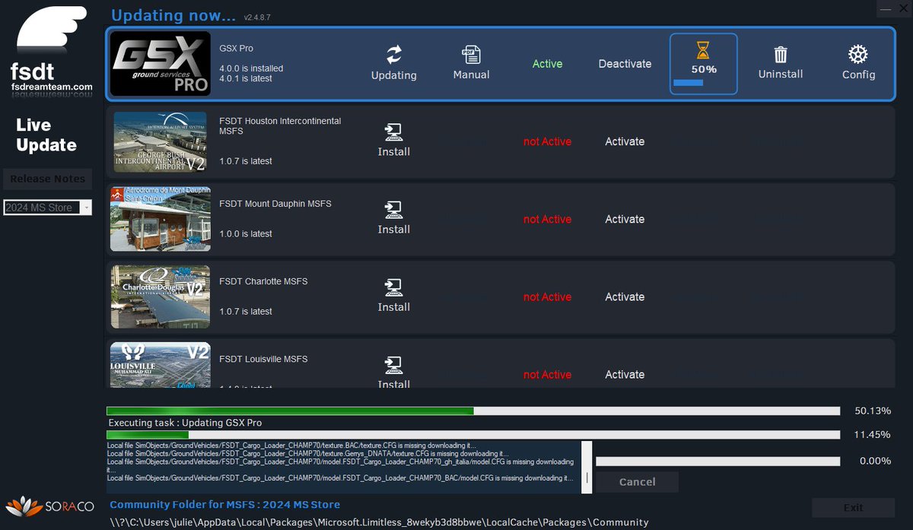Click 'Executing task : Updating GSX Pro' text
913x530 pixels.
pos(185,423)
